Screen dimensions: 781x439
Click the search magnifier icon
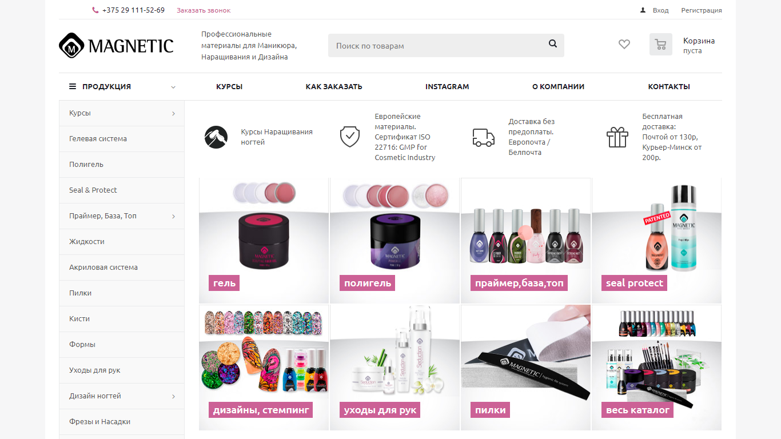(552, 43)
